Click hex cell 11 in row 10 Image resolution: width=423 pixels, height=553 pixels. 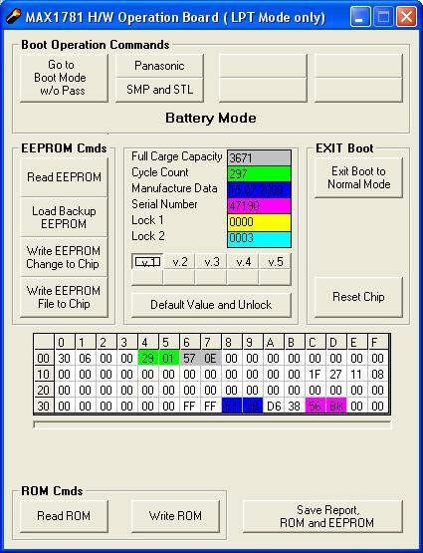pos(356,375)
